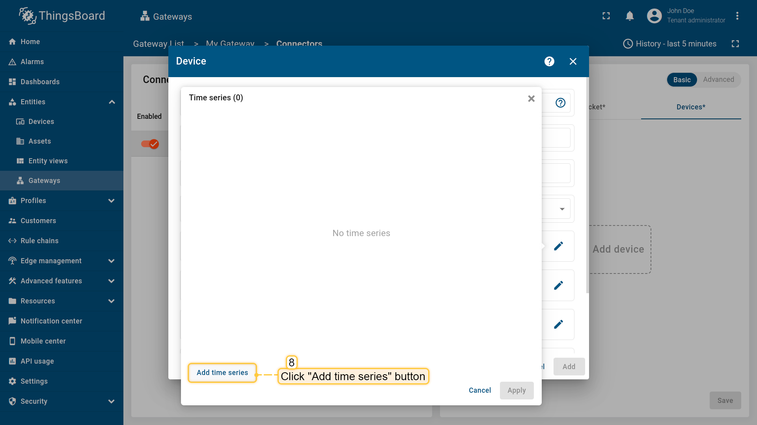
Task: Open the Device dialog help icon
Action: (549, 61)
